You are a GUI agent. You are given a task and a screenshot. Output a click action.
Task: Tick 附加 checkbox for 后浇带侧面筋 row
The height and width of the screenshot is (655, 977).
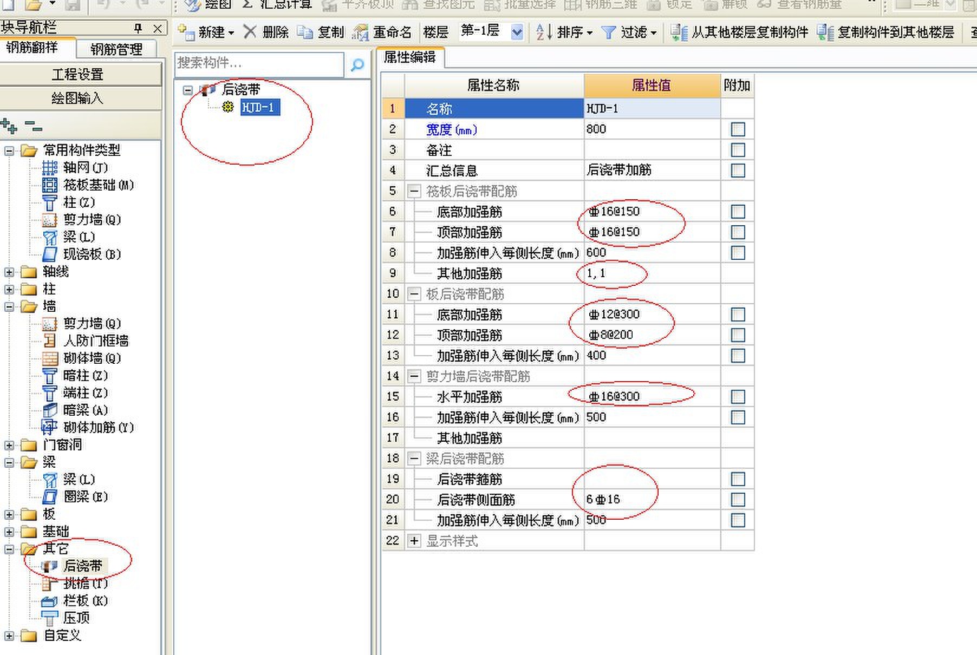coord(738,500)
